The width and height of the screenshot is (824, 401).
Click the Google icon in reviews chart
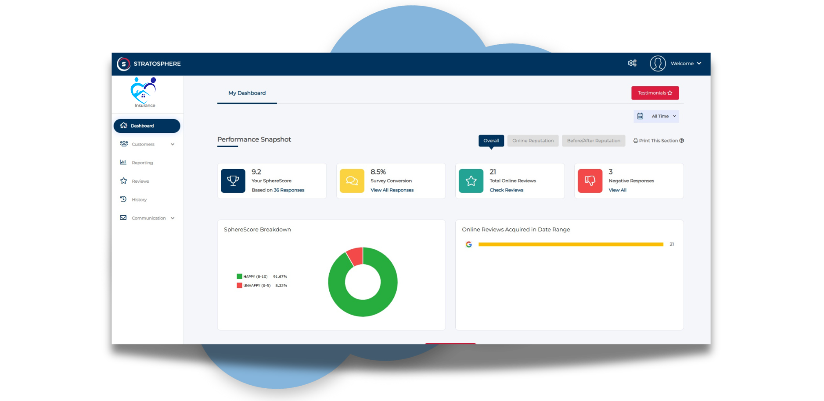[469, 245]
